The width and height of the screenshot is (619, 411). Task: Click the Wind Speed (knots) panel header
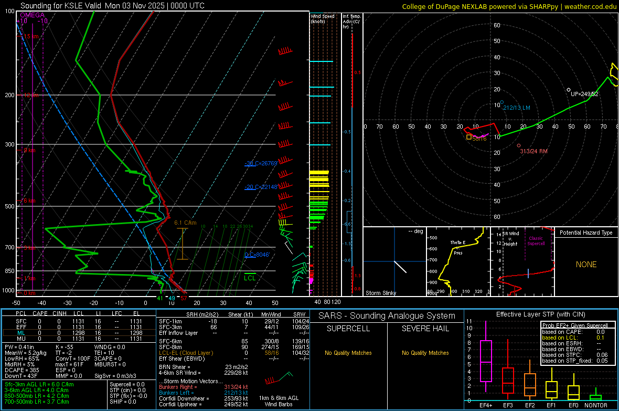tap(323, 19)
